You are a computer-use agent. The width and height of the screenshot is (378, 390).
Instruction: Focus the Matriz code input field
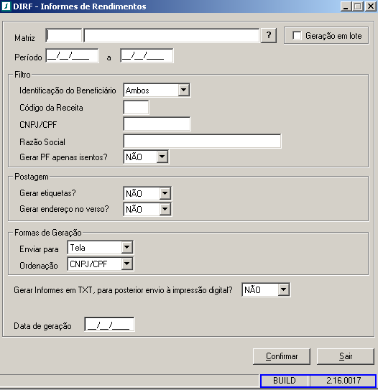point(64,36)
